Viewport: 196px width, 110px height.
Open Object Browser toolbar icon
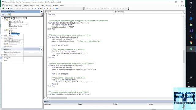click(x=50, y=9)
